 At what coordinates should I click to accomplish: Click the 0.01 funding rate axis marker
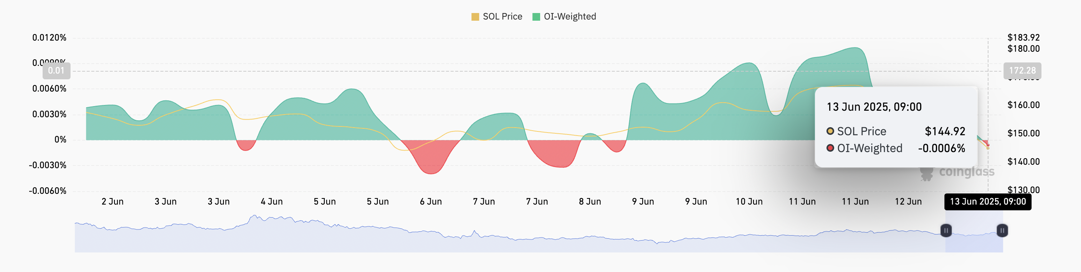56,71
